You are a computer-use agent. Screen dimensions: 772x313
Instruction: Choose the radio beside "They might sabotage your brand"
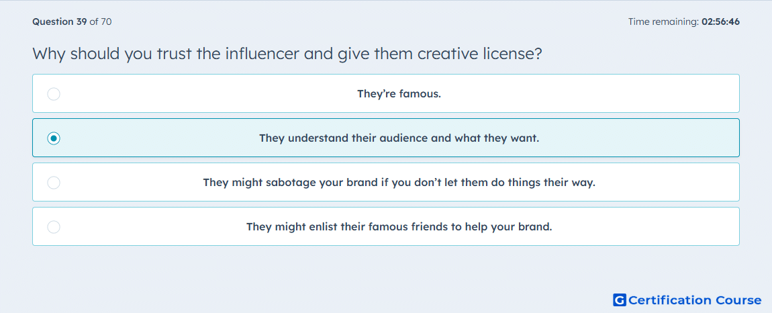click(x=54, y=183)
